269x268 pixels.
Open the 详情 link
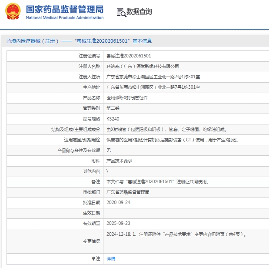point(111,258)
